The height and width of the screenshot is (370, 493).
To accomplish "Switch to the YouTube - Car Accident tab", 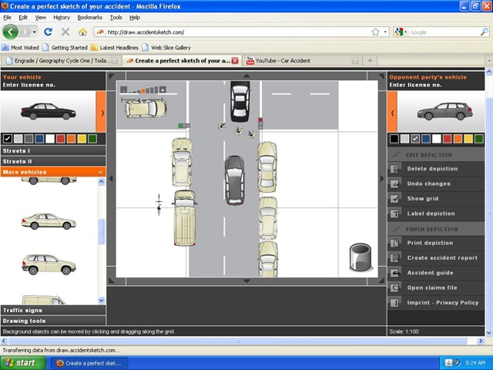I will pyautogui.click(x=283, y=61).
